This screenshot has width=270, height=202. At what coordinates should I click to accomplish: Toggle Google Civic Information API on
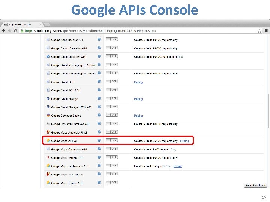click(112, 48)
